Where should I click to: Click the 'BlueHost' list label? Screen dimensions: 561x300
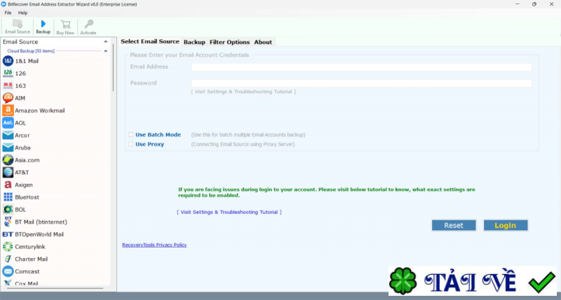click(x=27, y=197)
